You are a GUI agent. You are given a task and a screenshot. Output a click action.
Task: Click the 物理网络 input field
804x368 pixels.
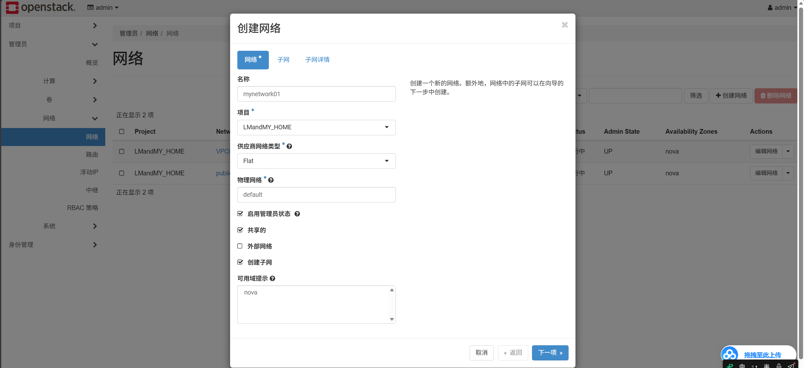tap(316, 195)
